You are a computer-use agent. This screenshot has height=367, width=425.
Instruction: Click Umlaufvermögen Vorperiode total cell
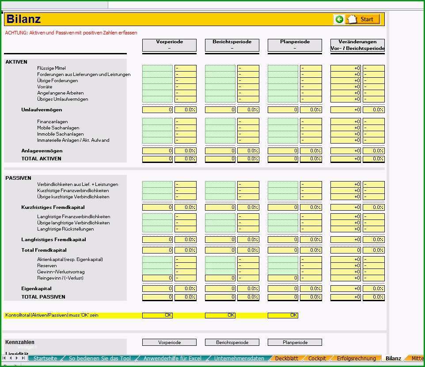click(157, 110)
